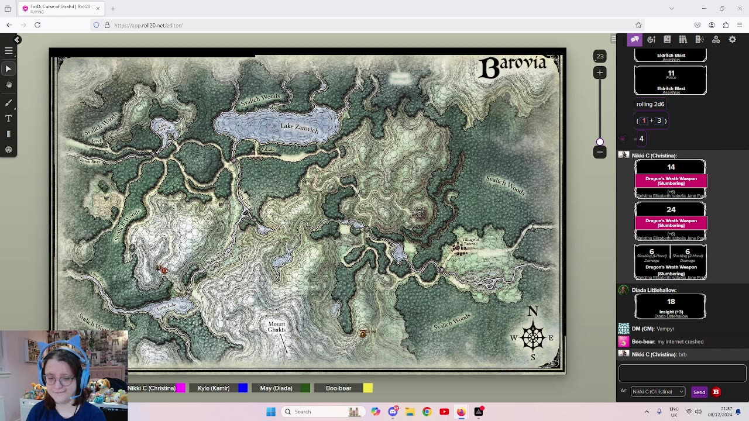Open YouTube taskbar icon
749x421 pixels.
[444, 412]
